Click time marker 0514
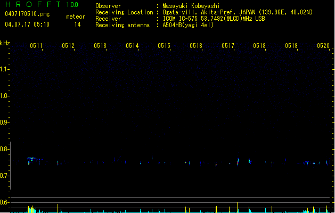 click(132, 46)
